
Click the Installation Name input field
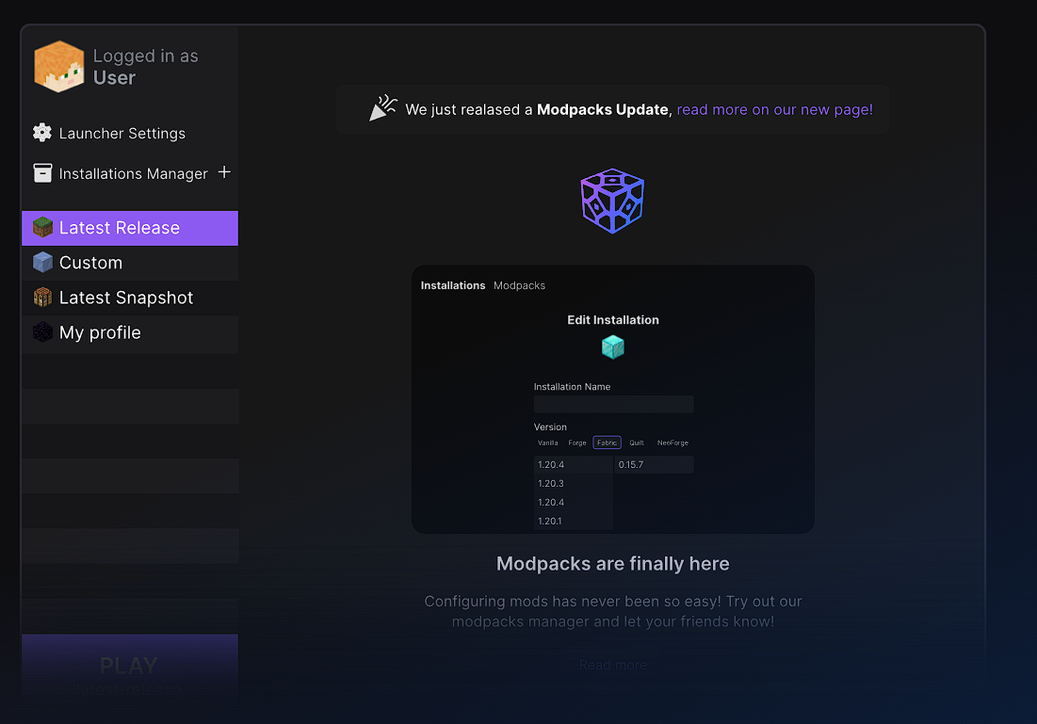(x=613, y=404)
